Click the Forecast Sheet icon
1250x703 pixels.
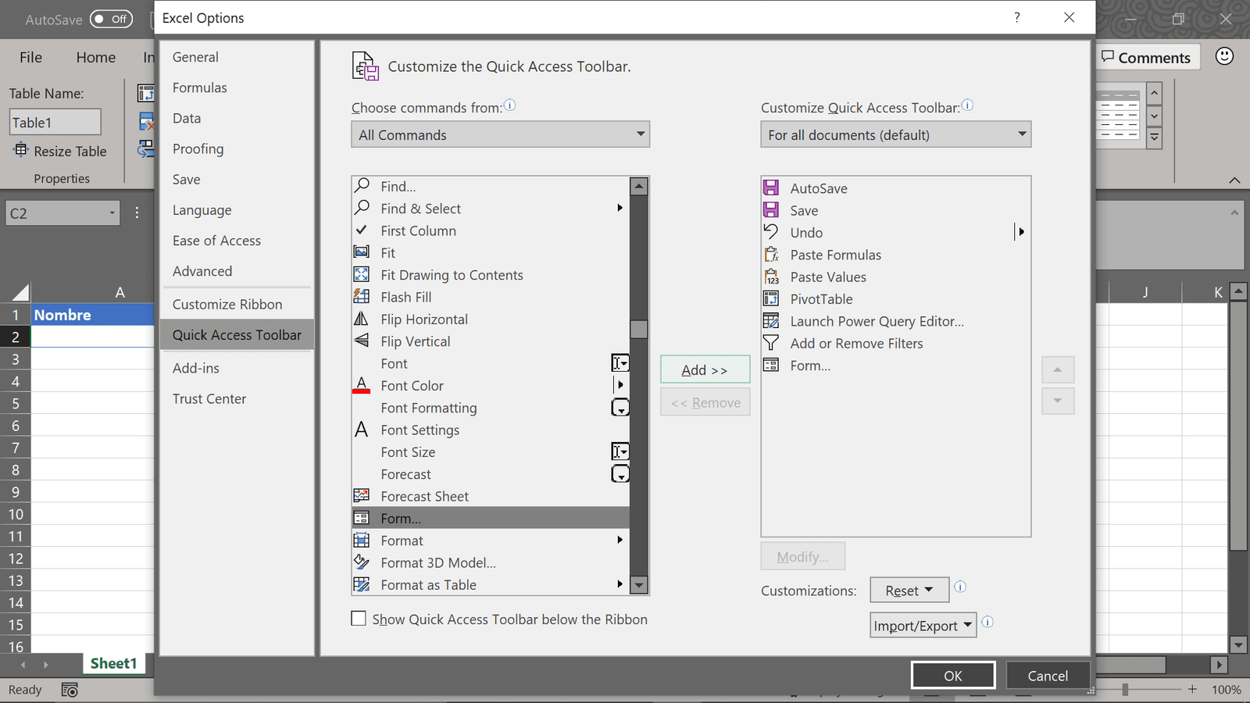(x=362, y=495)
